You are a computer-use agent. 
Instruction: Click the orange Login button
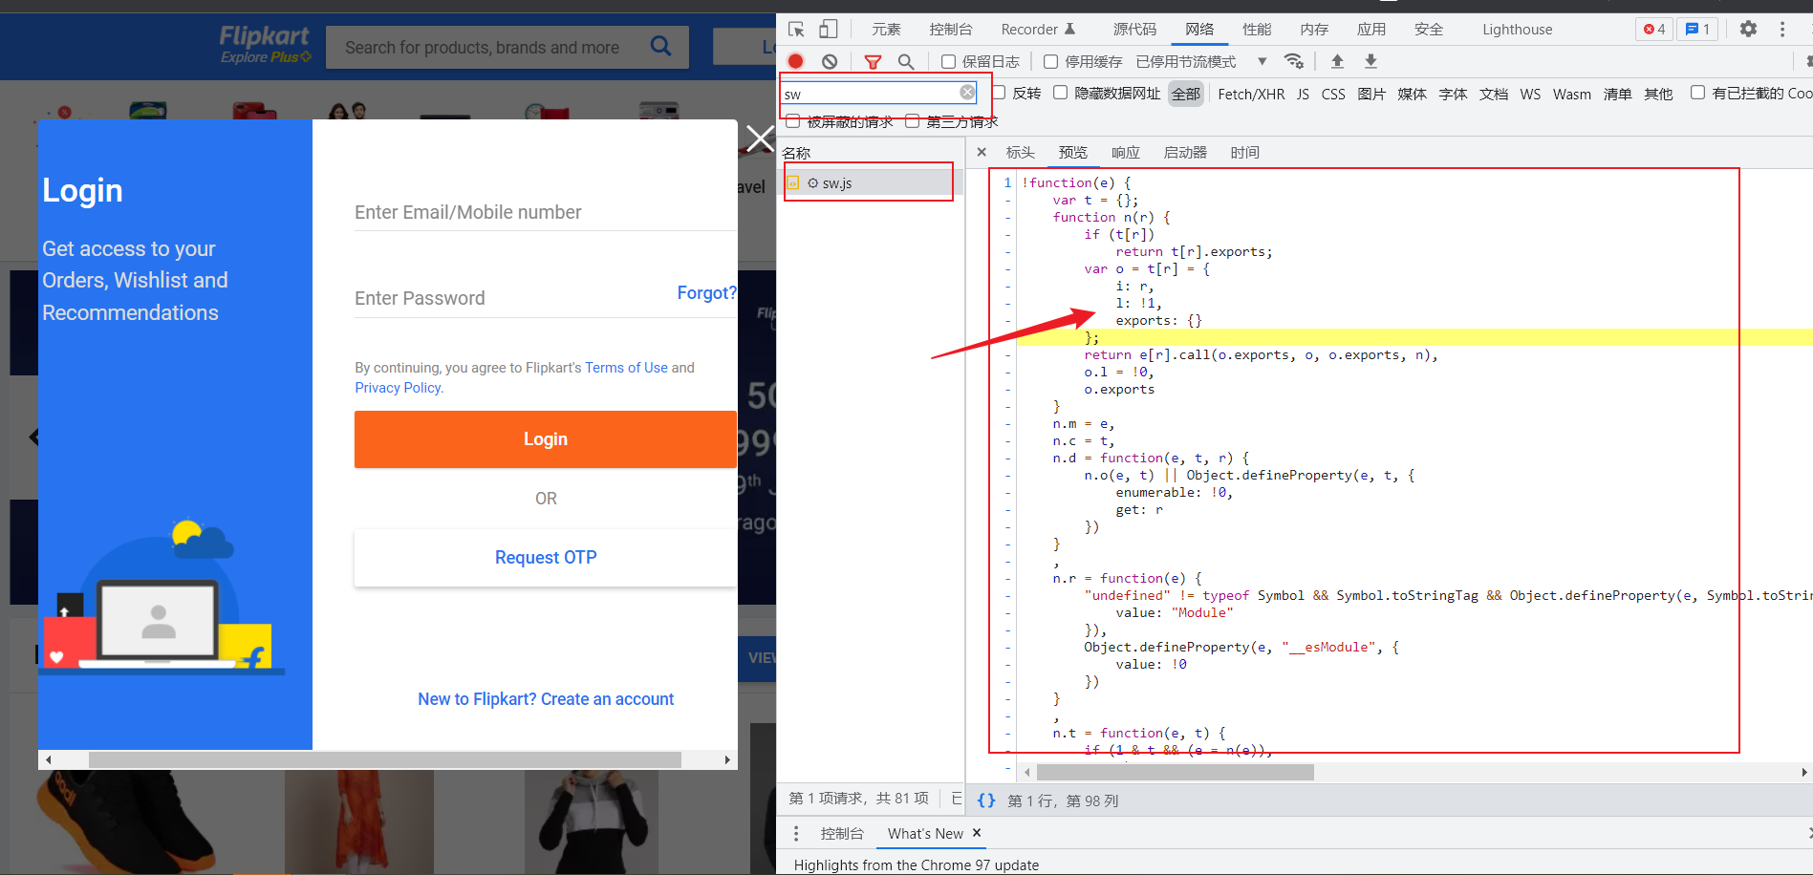pos(546,439)
